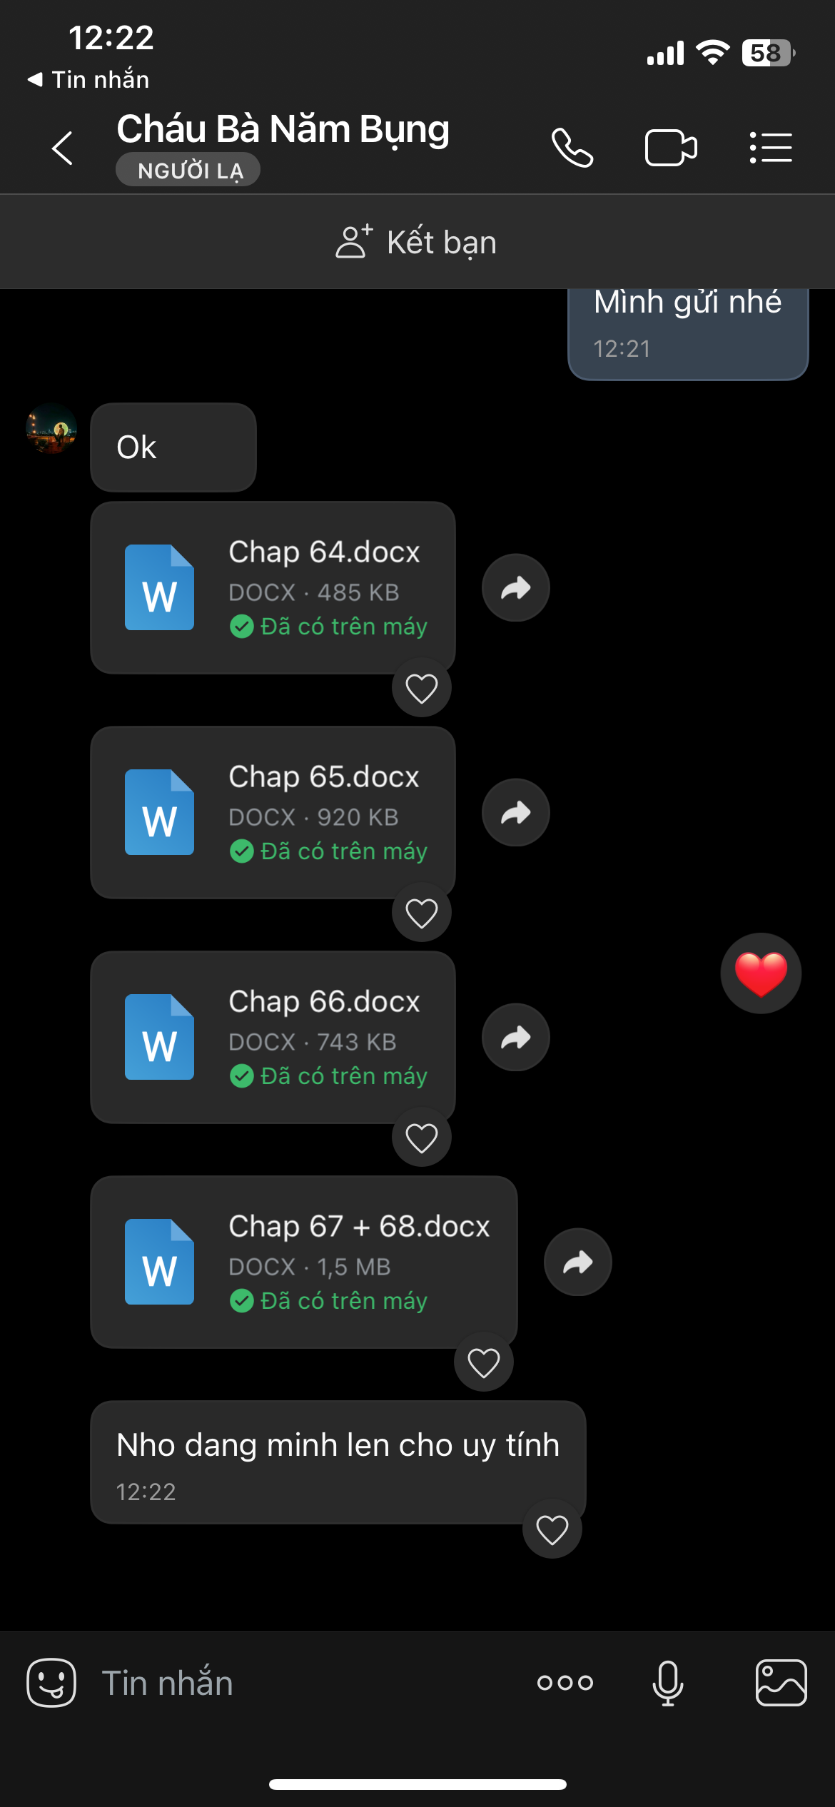Image resolution: width=835 pixels, height=1807 pixels.
Task: Tap the microphone to record voice message
Action: tap(668, 1683)
